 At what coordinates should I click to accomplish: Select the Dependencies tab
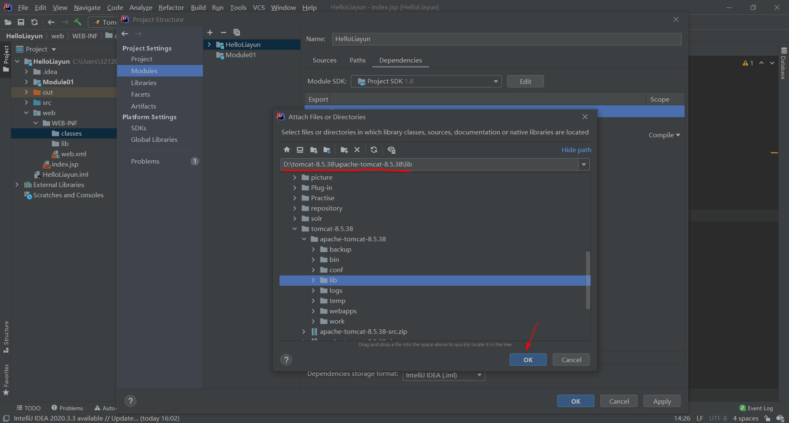[400, 60]
